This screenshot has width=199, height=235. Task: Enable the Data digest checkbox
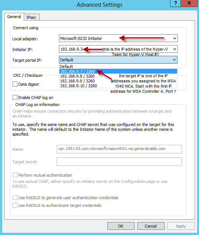click(15, 84)
